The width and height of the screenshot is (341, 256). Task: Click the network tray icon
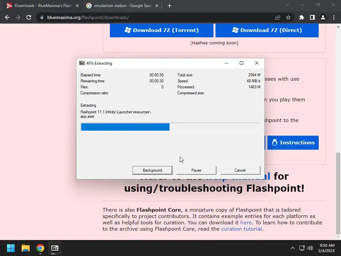pyautogui.click(x=302, y=248)
